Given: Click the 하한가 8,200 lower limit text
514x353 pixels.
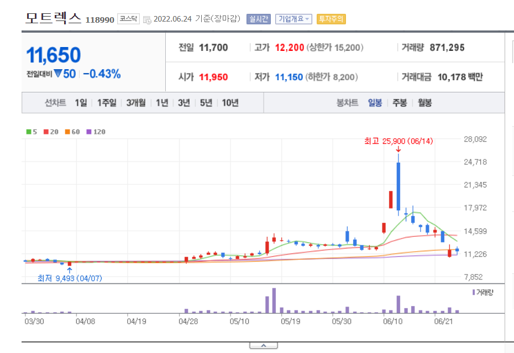Looking at the screenshot, I should click(x=332, y=77).
